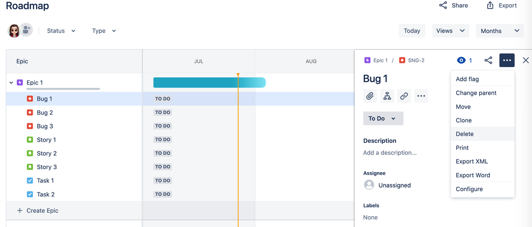The width and height of the screenshot is (532, 227).
Task: Click the Task 2 blue checkbox icon
Action: pos(30,194)
